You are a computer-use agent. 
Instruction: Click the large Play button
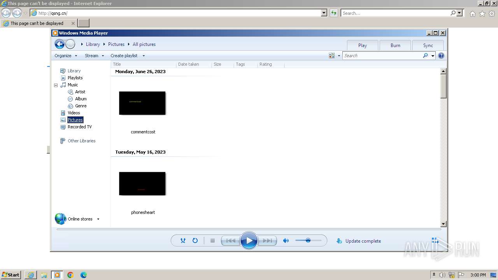click(249, 241)
